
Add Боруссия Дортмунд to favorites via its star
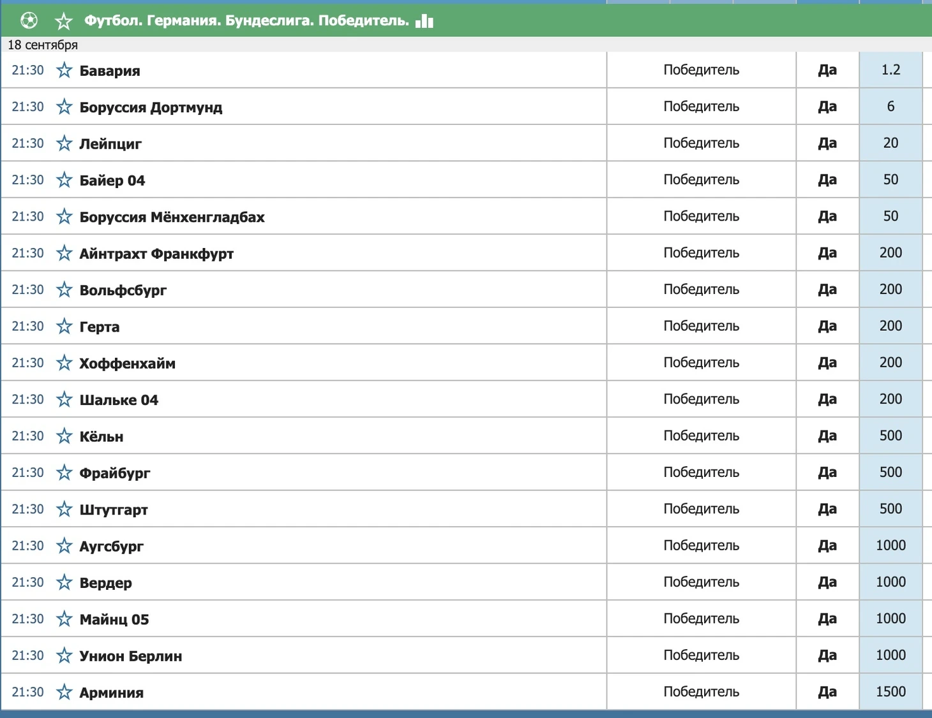[64, 106]
